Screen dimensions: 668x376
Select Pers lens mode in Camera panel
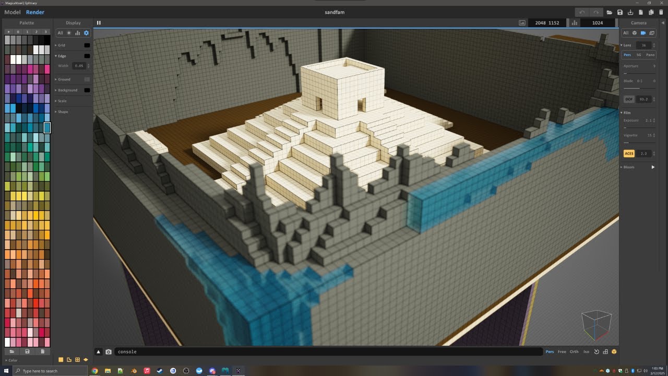click(x=627, y=55)
